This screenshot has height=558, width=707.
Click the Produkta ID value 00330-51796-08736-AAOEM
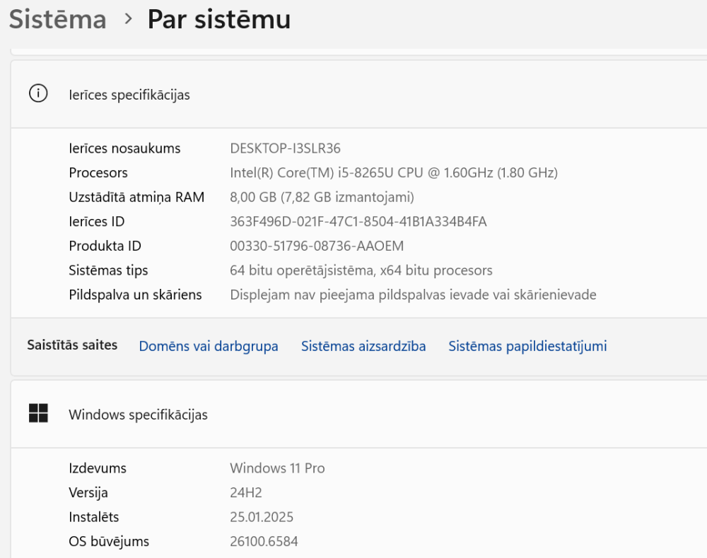[317, 246]
